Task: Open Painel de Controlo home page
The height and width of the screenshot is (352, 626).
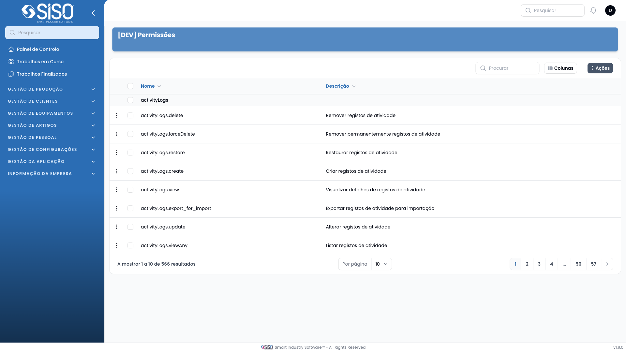Action: (x=38, y=49)
